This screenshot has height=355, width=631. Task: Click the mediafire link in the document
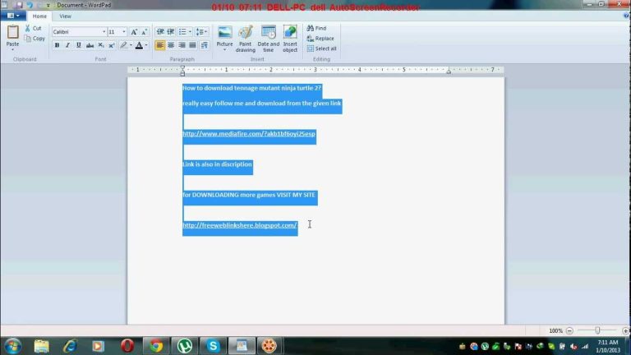(248, 133)
